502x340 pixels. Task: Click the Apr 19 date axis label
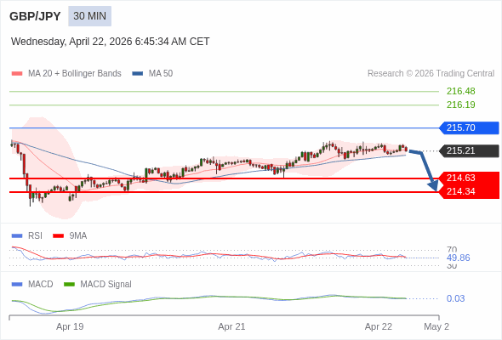pos(70,326)
